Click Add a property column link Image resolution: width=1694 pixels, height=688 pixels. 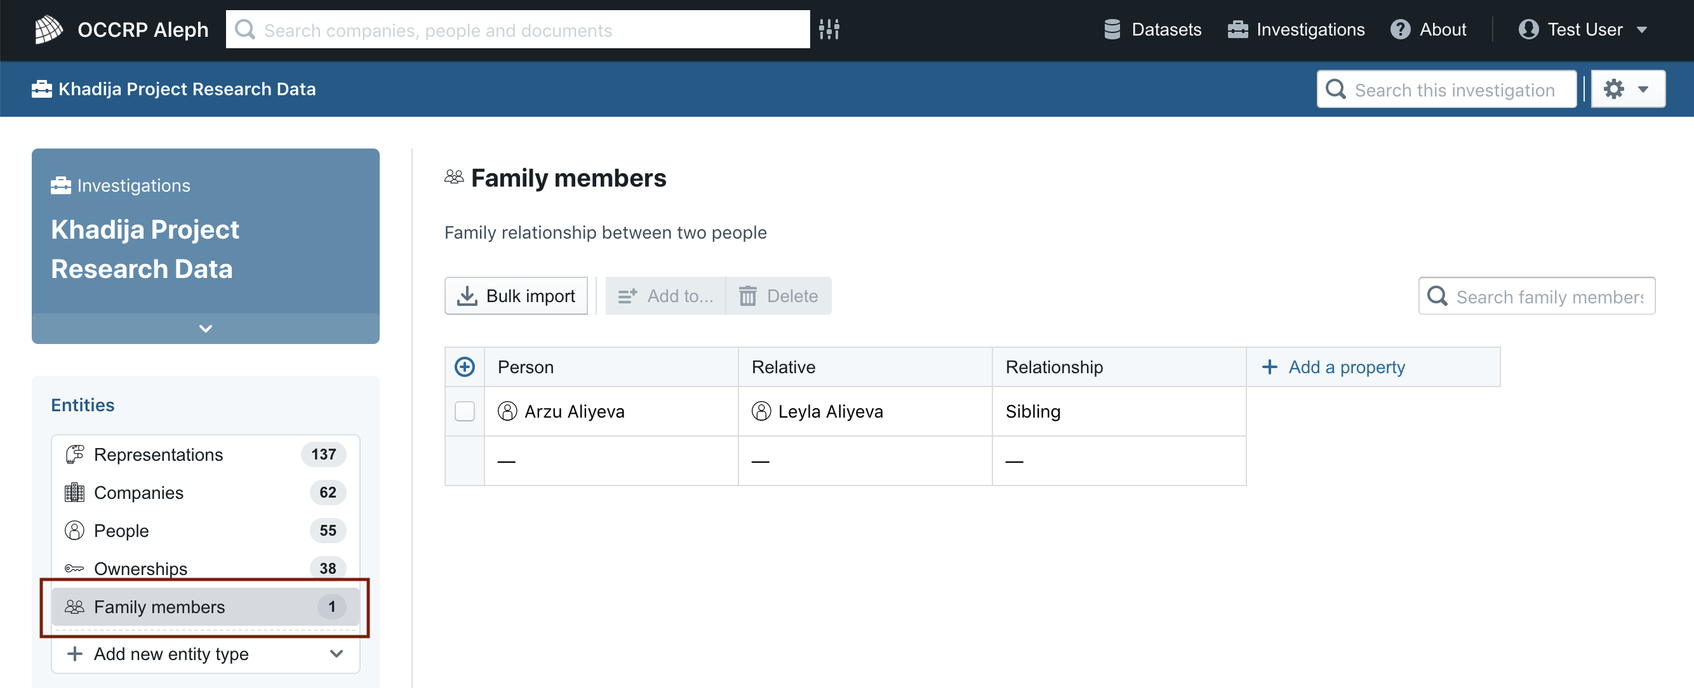(x=1333, y=367)
